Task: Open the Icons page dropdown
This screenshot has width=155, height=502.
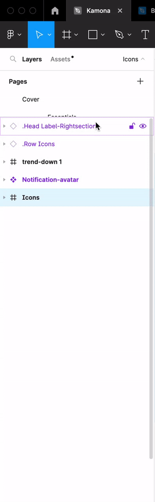Action: (x=134, y=59)
